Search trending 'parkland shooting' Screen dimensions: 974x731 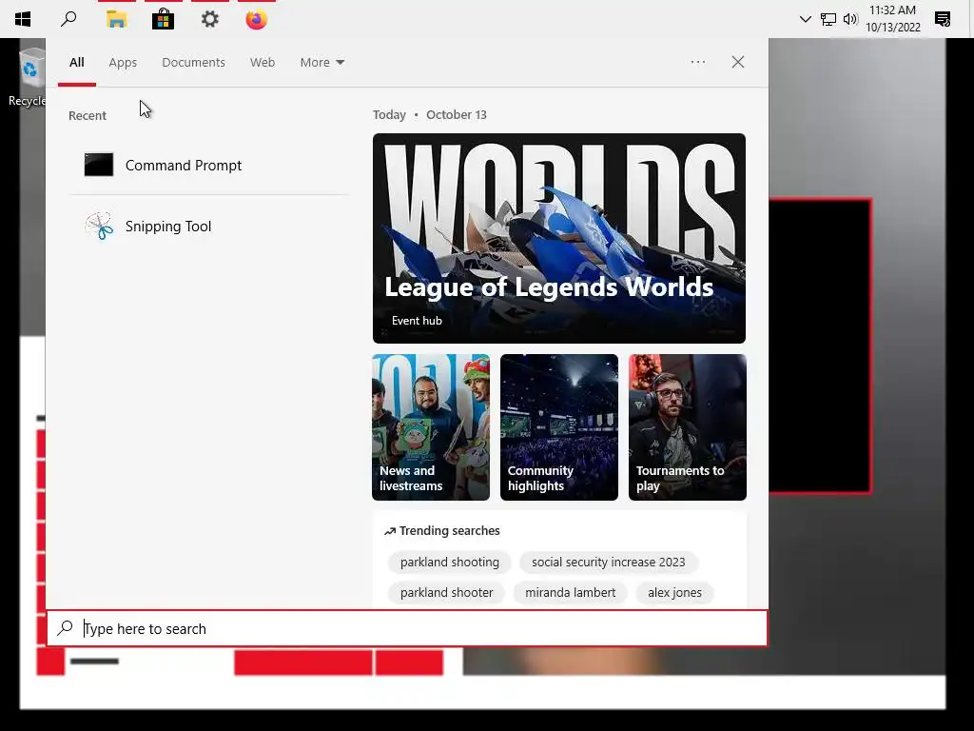pyautogui.click(x=449, y=562)
